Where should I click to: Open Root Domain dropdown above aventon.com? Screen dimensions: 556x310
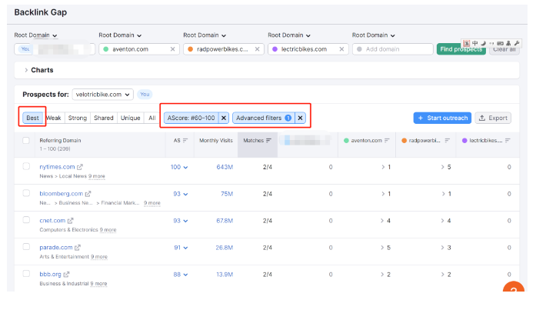(120, 35)
